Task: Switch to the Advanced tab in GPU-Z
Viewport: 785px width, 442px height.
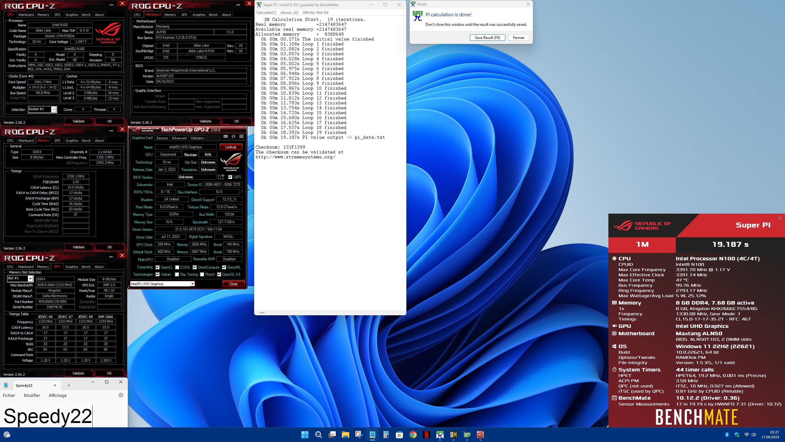Action: pos(179,138)
